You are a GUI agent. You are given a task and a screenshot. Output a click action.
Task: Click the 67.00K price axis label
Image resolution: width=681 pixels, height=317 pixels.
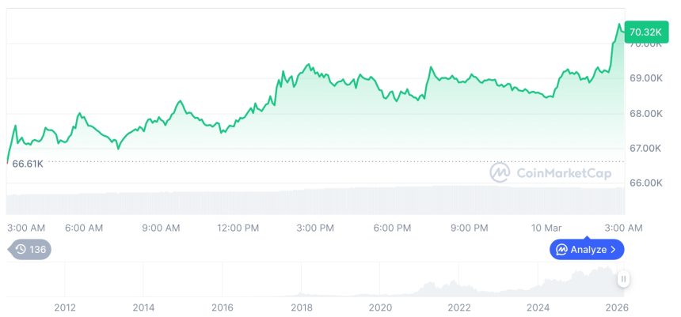coord(645,148)
